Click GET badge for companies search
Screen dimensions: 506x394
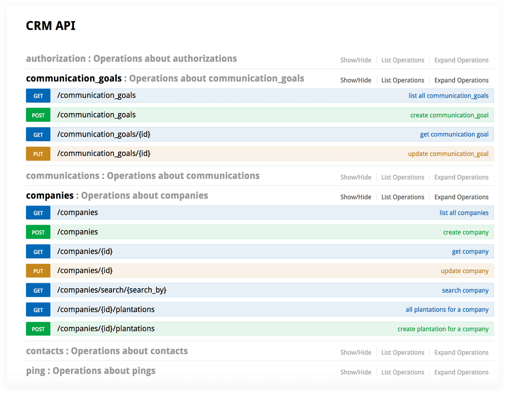pos(38,290)
